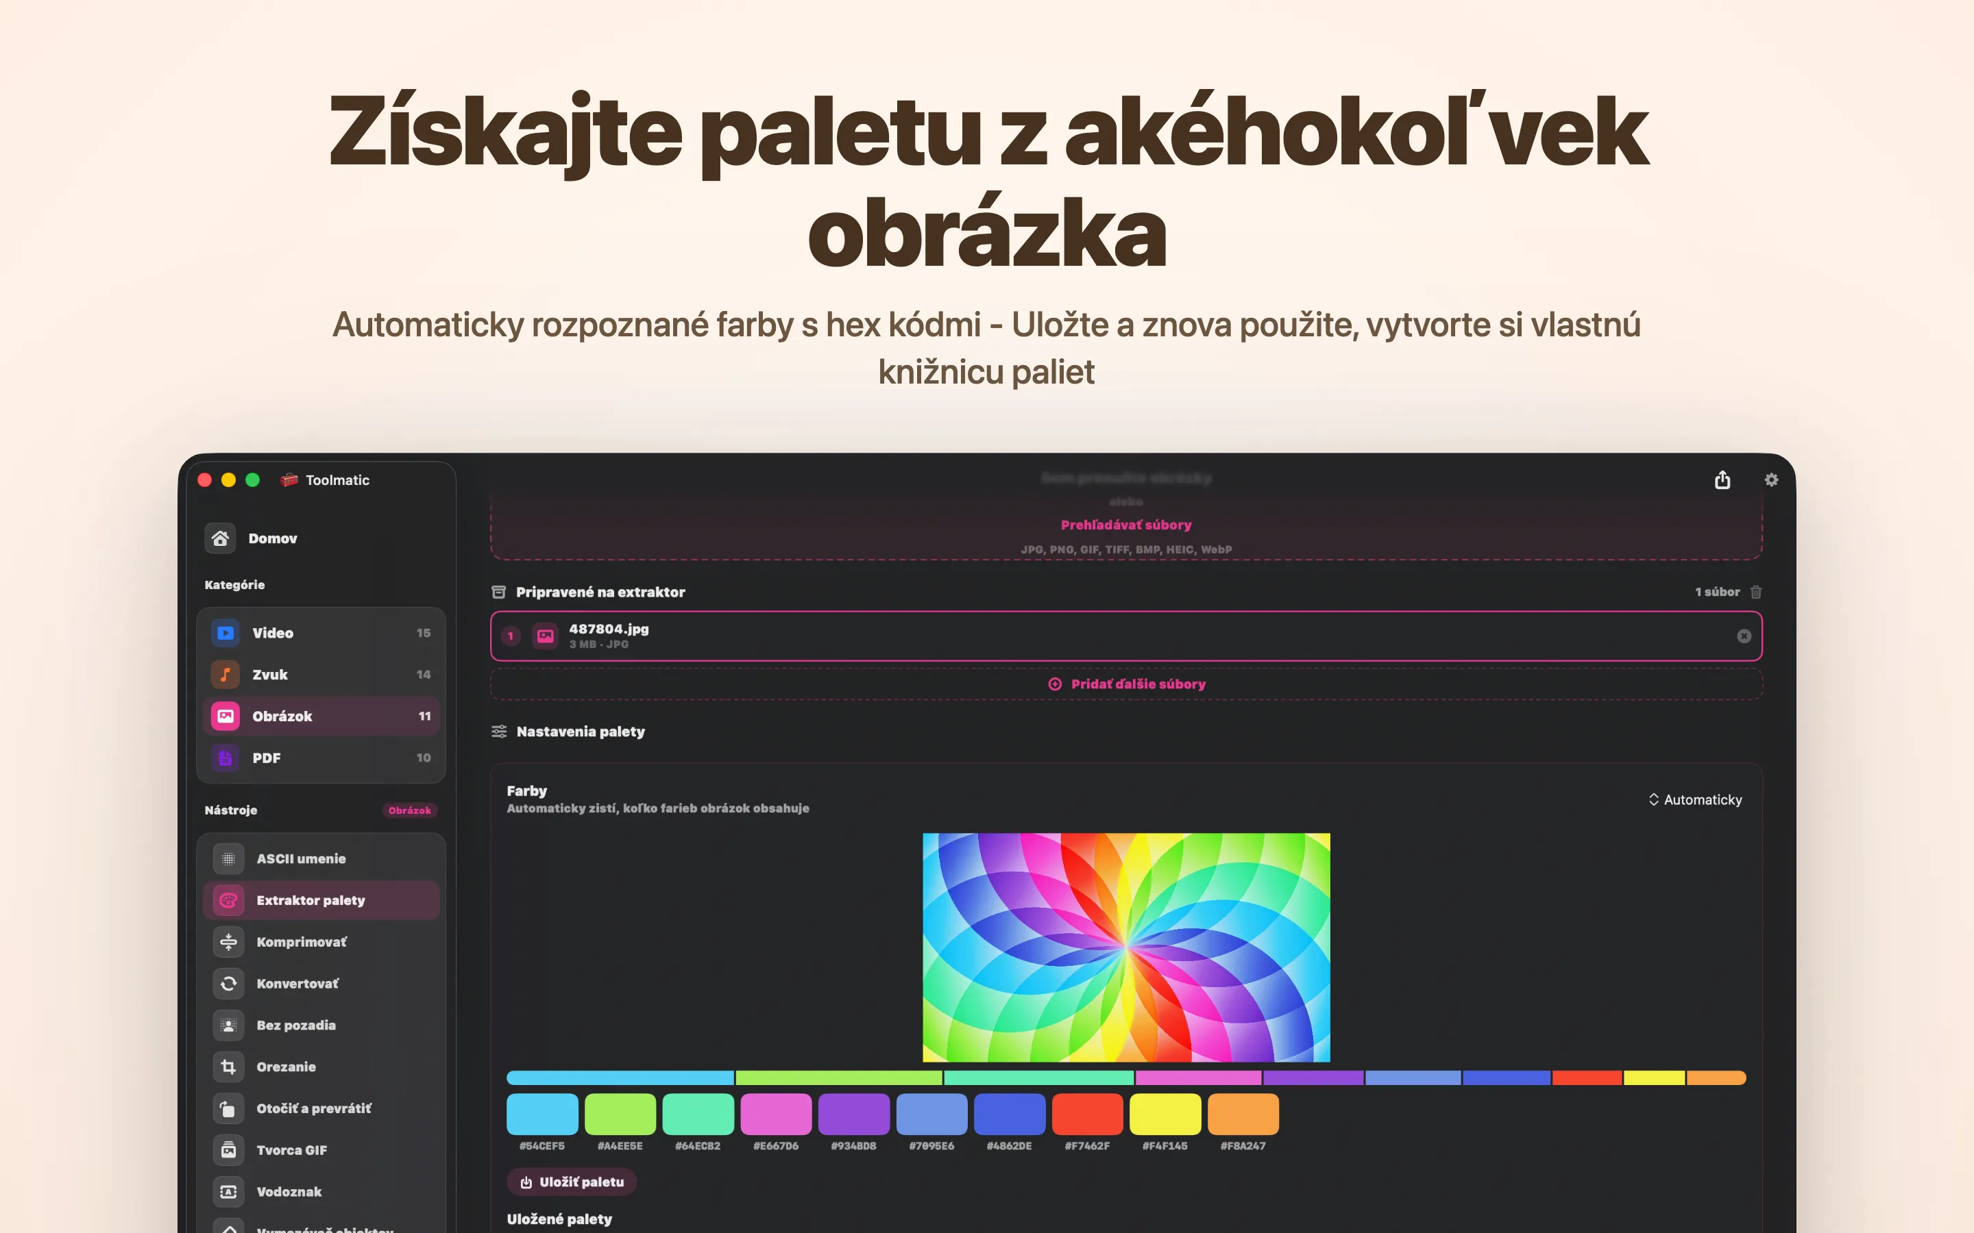The image size is (1974, 1233).
Task: Click the "Uložené palety" heading
Action: coord(559,1219)
